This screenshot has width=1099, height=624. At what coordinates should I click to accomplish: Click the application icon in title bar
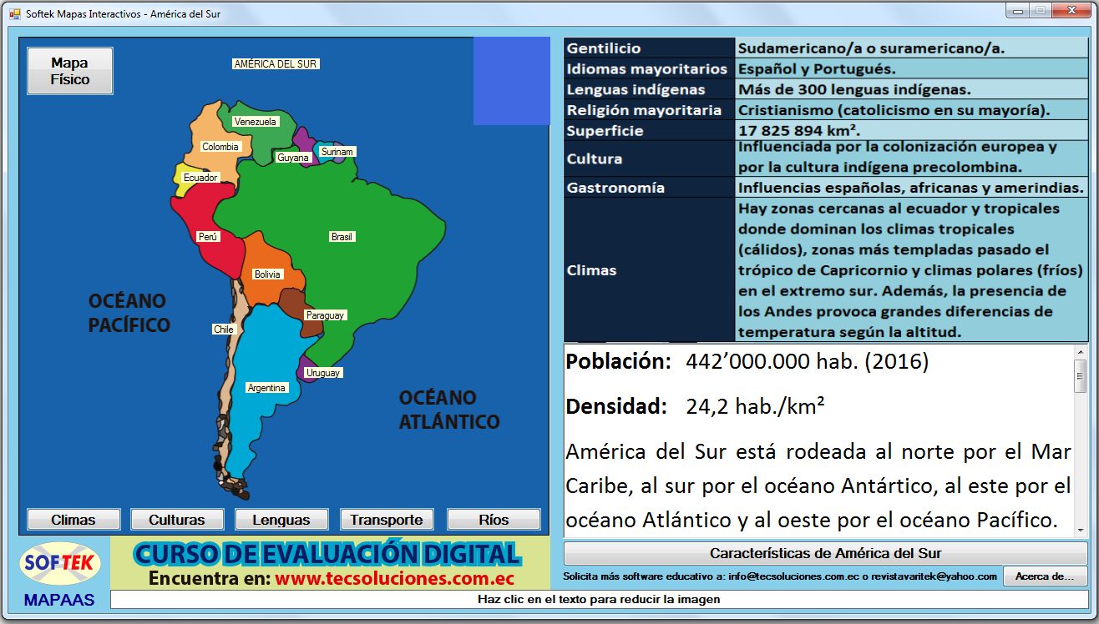14,14
